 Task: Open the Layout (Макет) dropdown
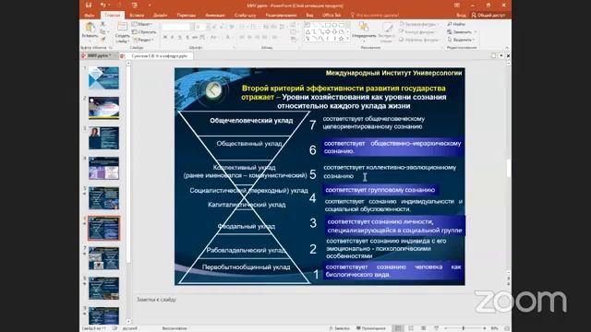tap(142, 24)
